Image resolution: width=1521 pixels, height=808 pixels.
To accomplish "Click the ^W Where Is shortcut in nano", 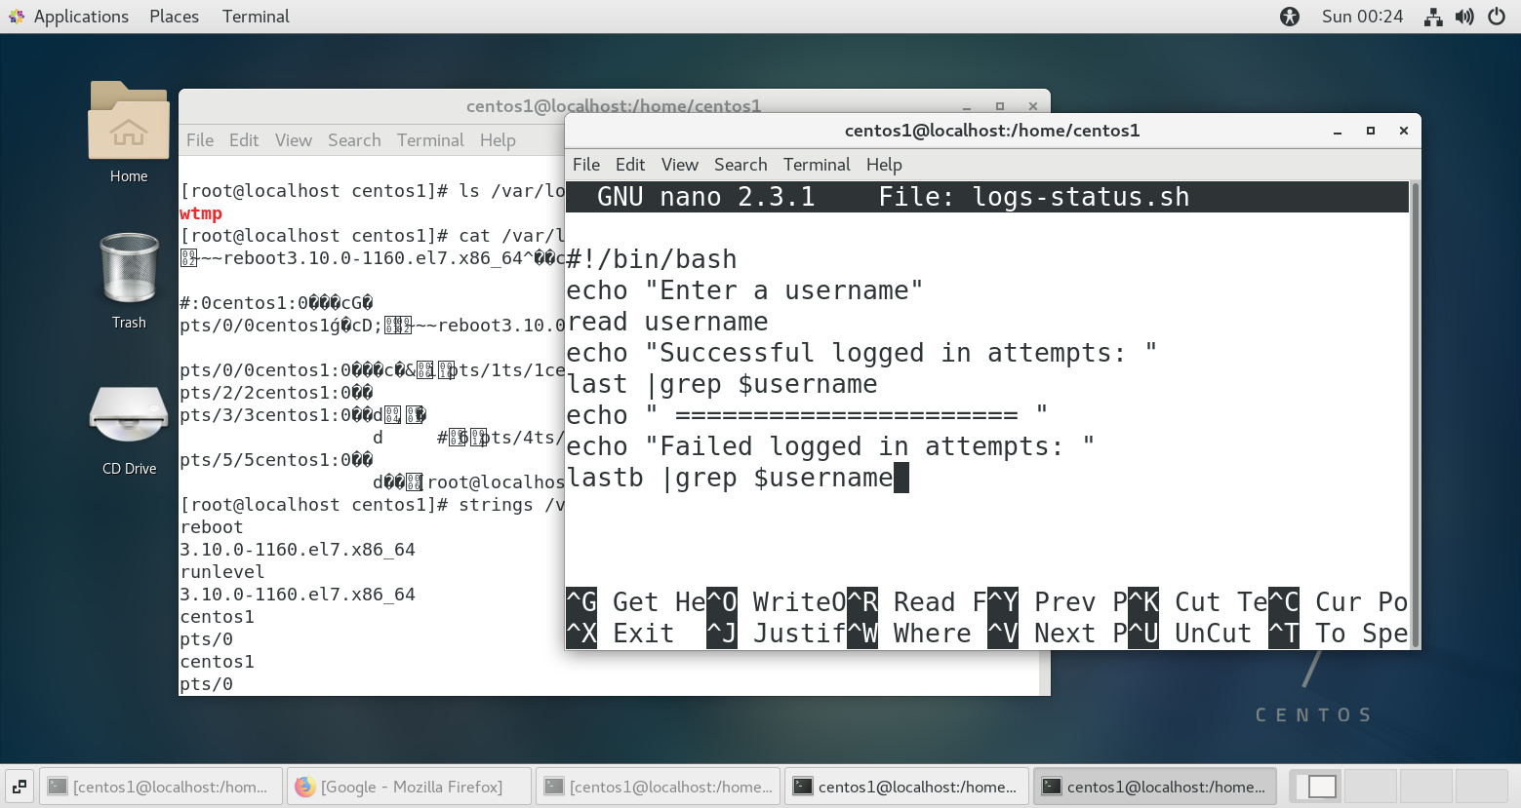I will point(909,634).
